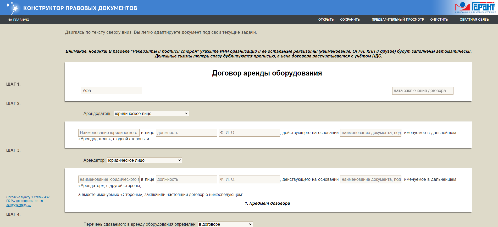Image resolution: width=498 pixels, height=227 pixels.
Task: Click lessor наименование документа field
Action: coord(371,133)
